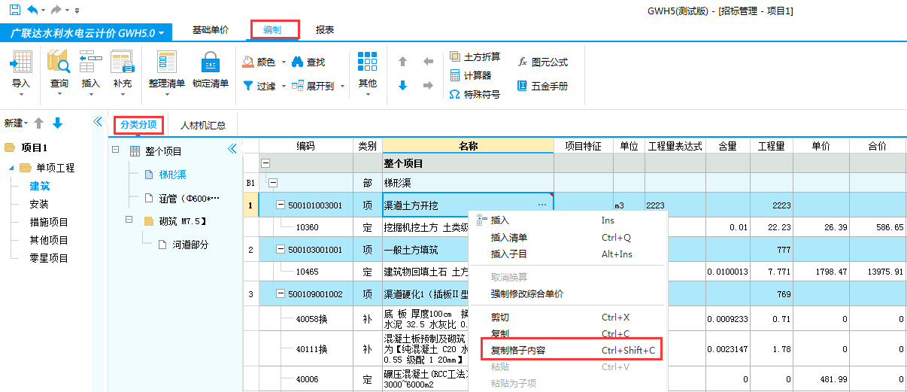
Task: Collapse the left project panel
Action: click(97, 122)
